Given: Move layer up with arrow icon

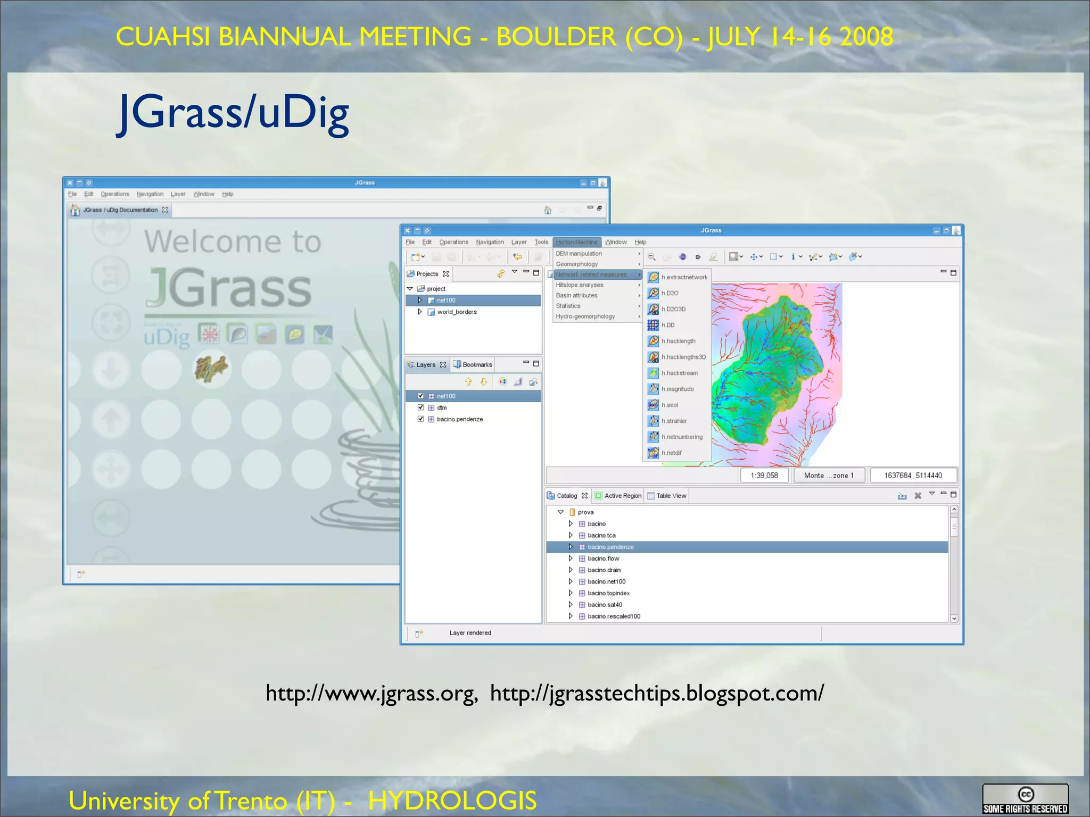Looking at the screenshot, I should point(468,382).
